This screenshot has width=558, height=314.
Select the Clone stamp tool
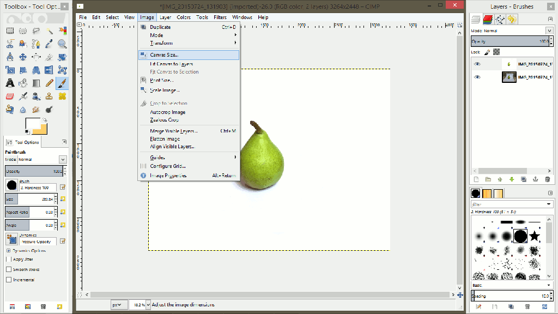point(49,96)
